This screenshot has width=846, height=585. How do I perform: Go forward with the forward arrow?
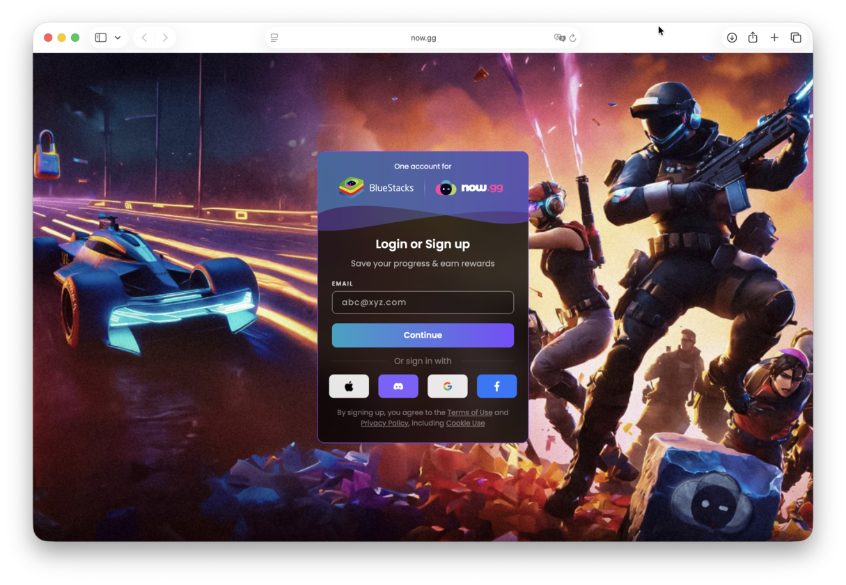point(165,38)
